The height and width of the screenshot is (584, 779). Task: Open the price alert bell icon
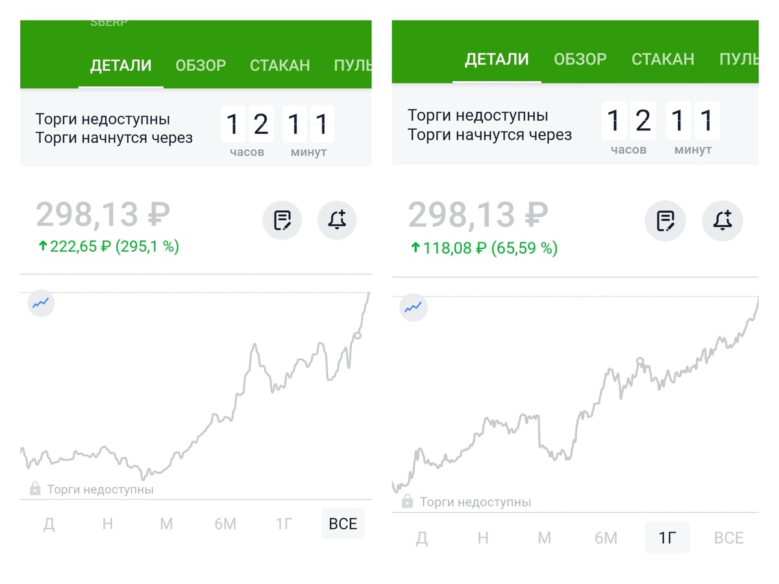click(336, 220)
